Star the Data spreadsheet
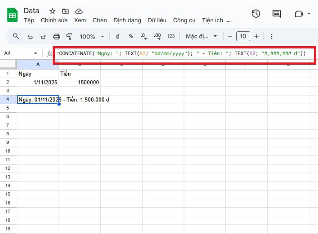Screen dimensions: 318x234 coord(53,11)
